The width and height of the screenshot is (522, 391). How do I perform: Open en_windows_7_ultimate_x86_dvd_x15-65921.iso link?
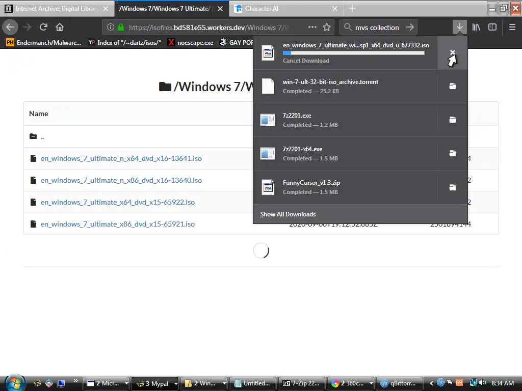tap(118, 224)
